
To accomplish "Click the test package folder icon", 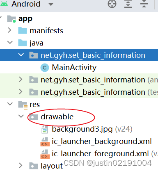I will (x=34, y=92).
